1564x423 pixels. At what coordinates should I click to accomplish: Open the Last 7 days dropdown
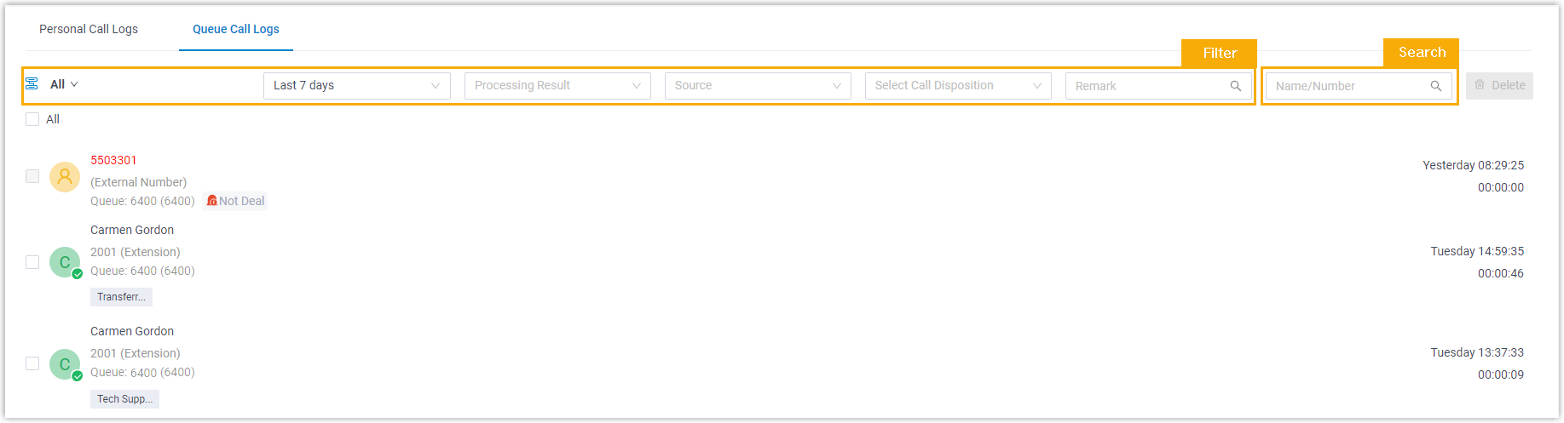click(x=356, y=86)
